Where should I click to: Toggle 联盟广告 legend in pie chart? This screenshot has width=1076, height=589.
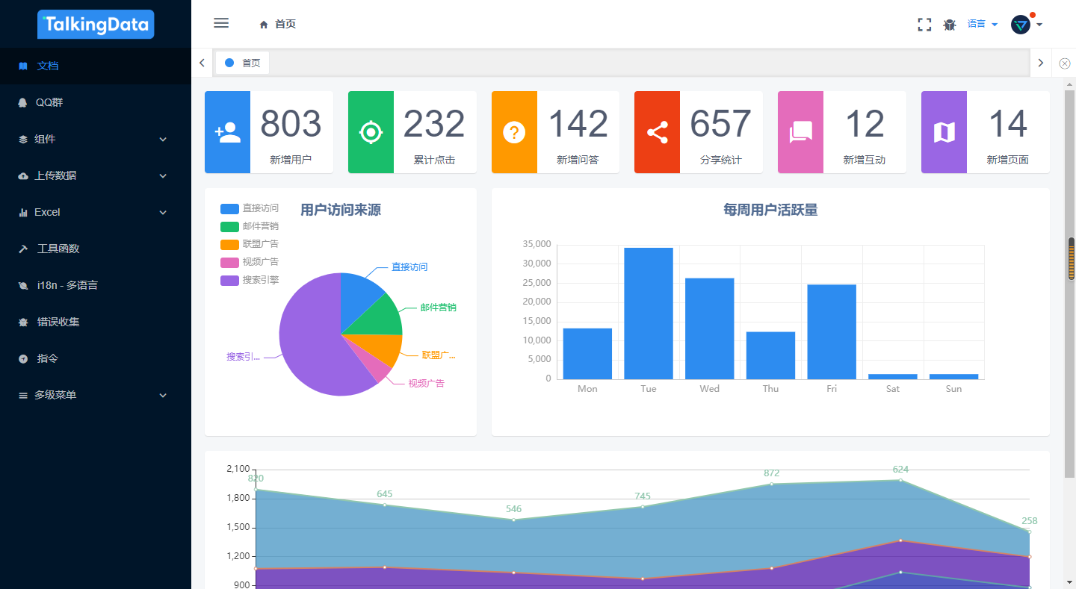pyautogui.click(x=250, y=244)
